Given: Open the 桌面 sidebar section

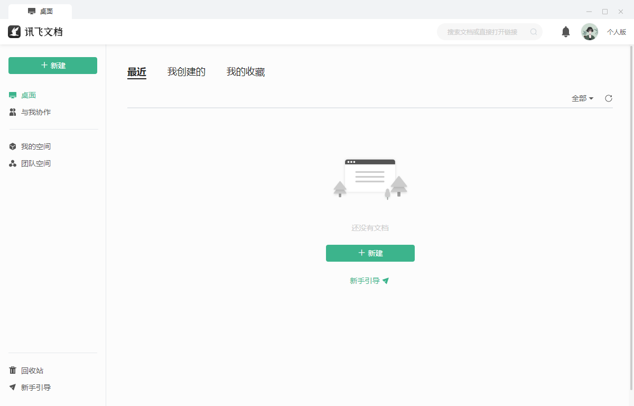Looking at the screenshot, I should [x=29, y=95].
